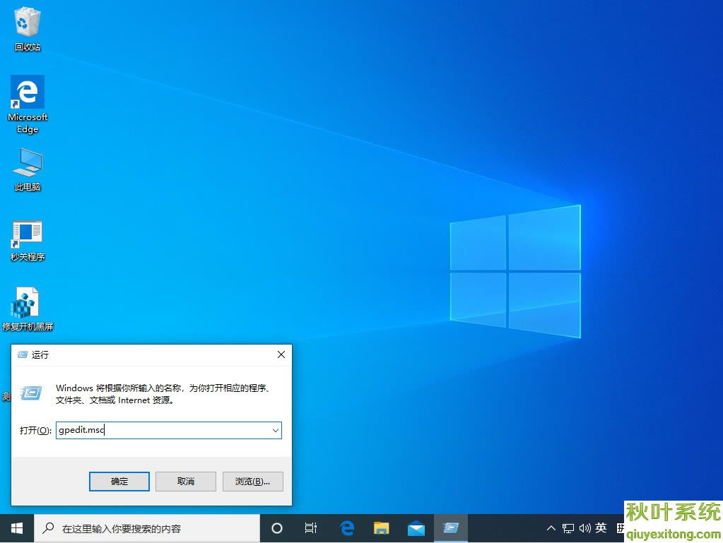This screenshot has height=543, width=723.
Task: Click the 运行 dialog title text
Action: click(x=40, y=354)
